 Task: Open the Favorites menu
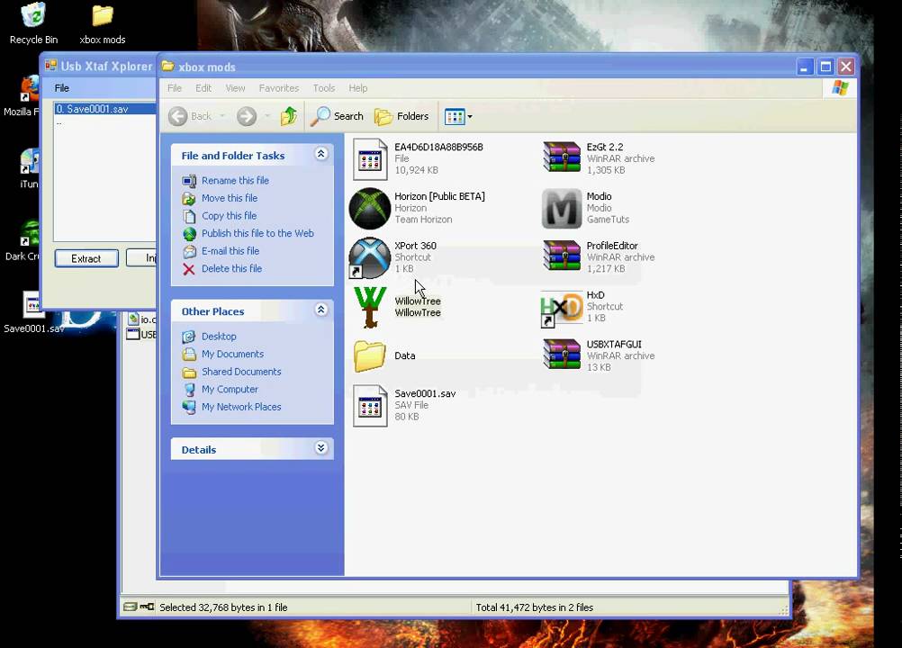(279, 88)
